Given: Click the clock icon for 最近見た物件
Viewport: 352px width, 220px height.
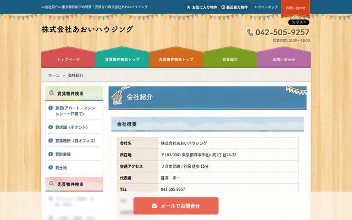Looking at the screenshot, I should pos(223,7).
